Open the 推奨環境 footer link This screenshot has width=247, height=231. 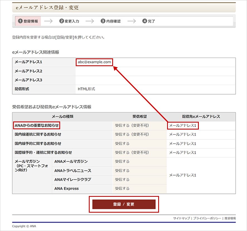tap(230, 218)
